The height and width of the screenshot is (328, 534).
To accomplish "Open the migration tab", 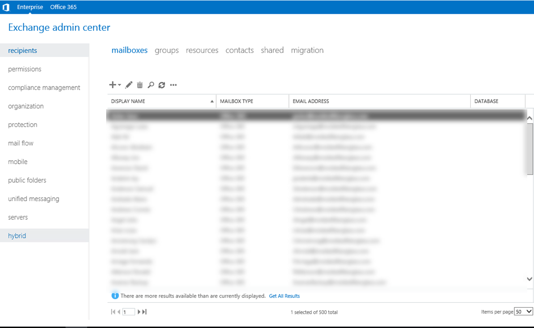I will point(307,50).
